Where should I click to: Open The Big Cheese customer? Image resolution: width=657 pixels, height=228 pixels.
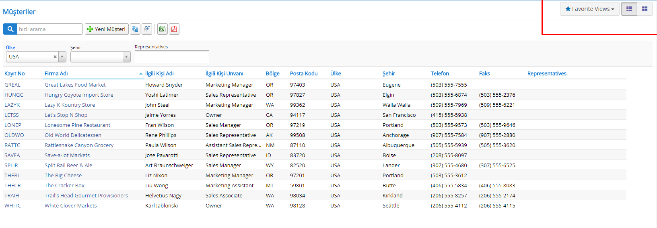tap(63, 175)
